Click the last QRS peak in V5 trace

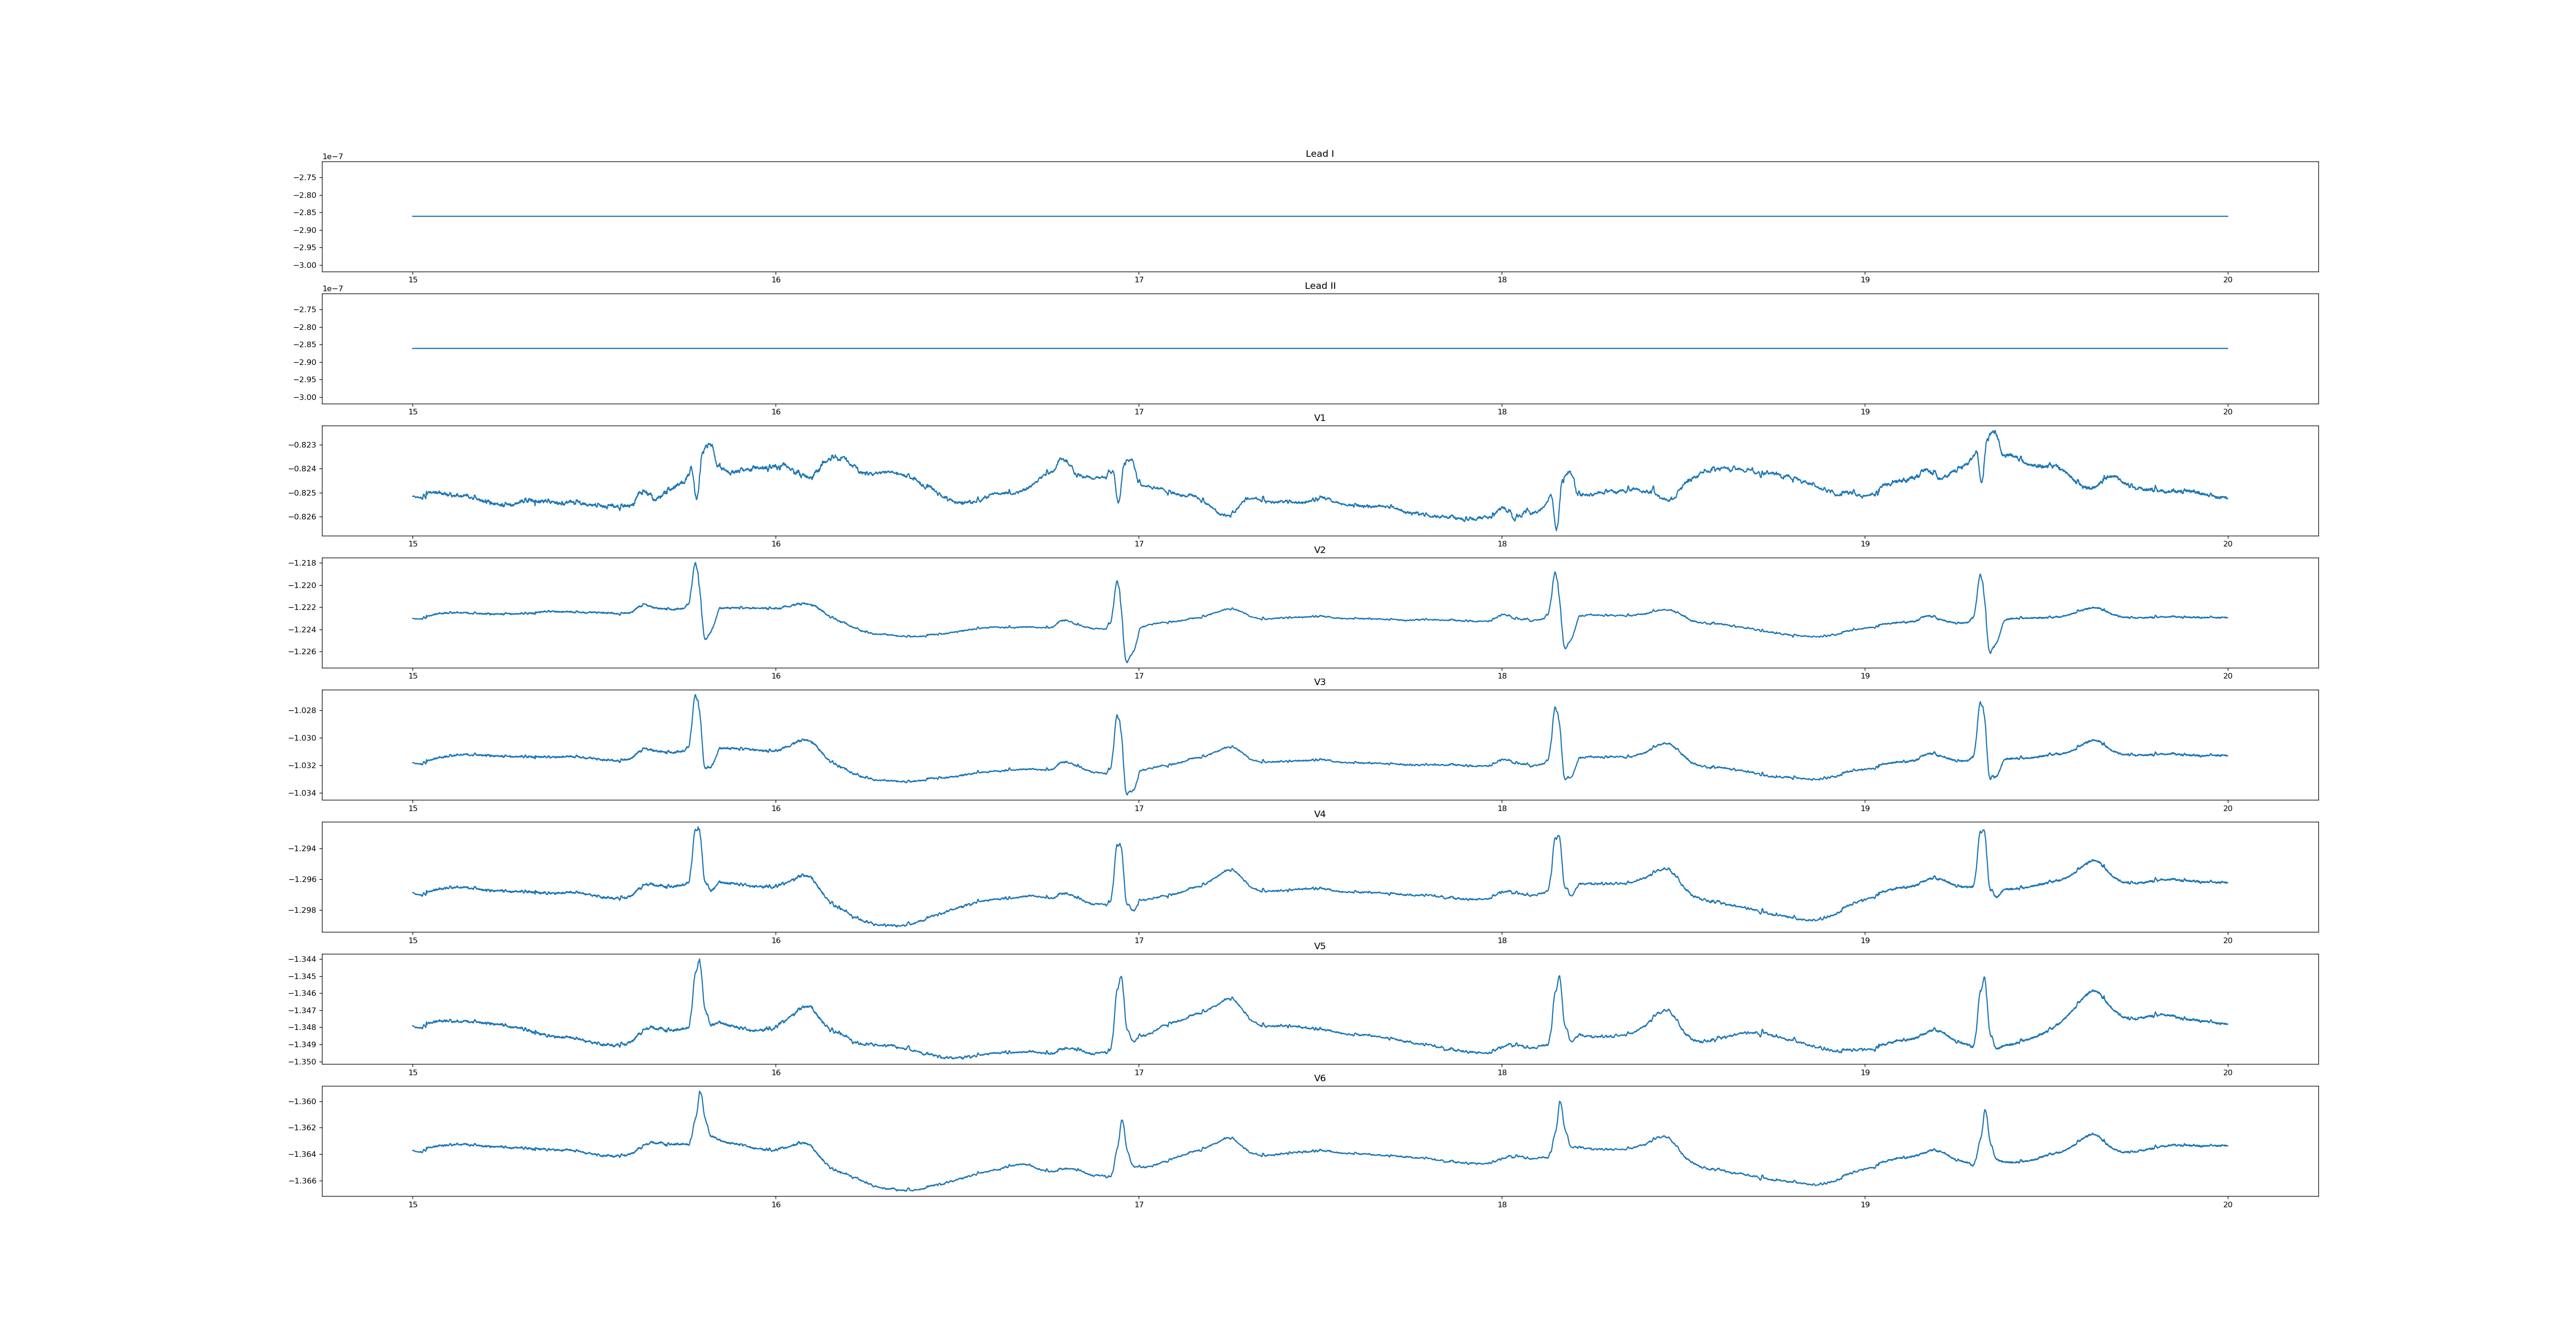point(1984,979)
